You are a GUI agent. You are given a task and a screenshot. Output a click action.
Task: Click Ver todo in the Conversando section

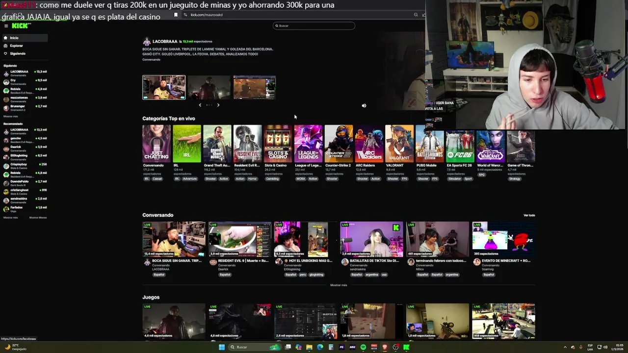coord(529,215)
